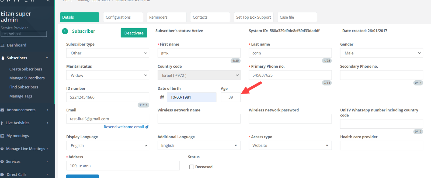This screenshot has width=431, height=178.
Task: Click the Direct Calls camera icon
Action: (x=2, y=174)
